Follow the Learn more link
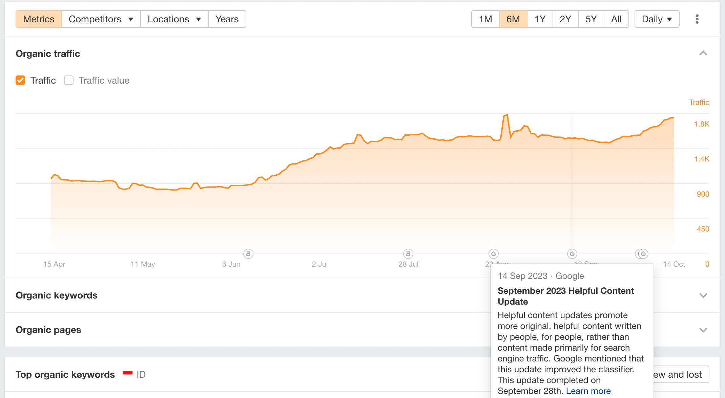 click(588, 391)
